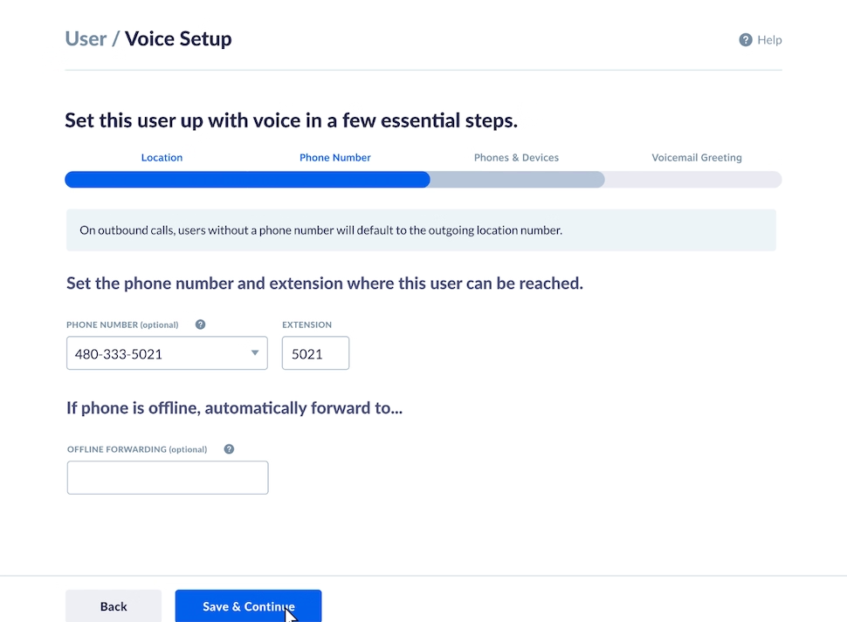Expand the 480-333-5021 phone number selector
847x622 pixels.
[x=166, y=352]
